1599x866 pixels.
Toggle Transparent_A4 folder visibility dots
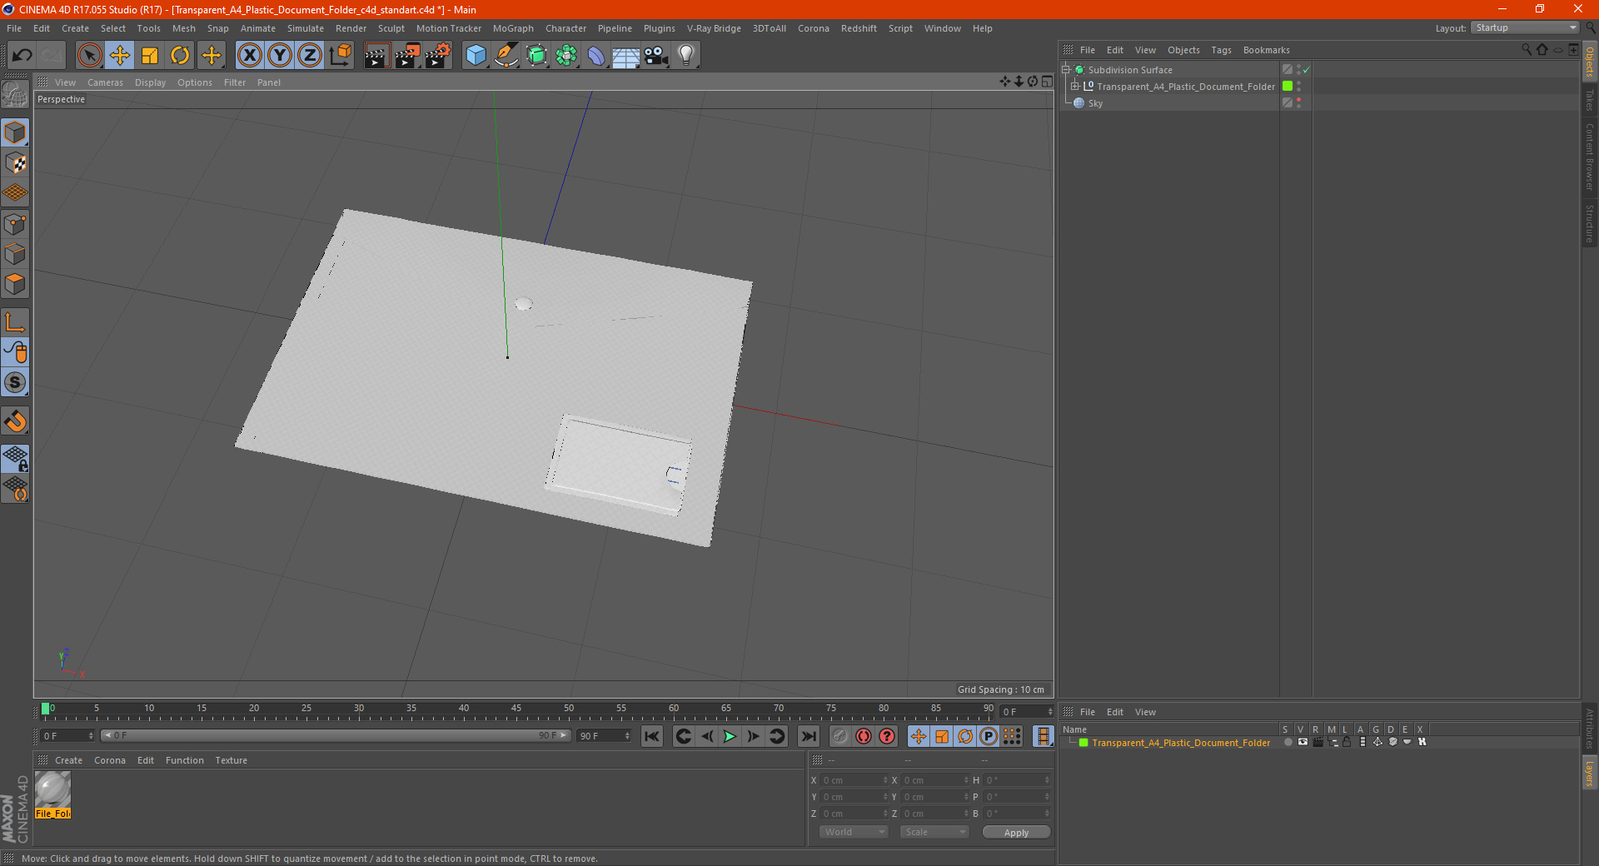[x=1298, y=87]
